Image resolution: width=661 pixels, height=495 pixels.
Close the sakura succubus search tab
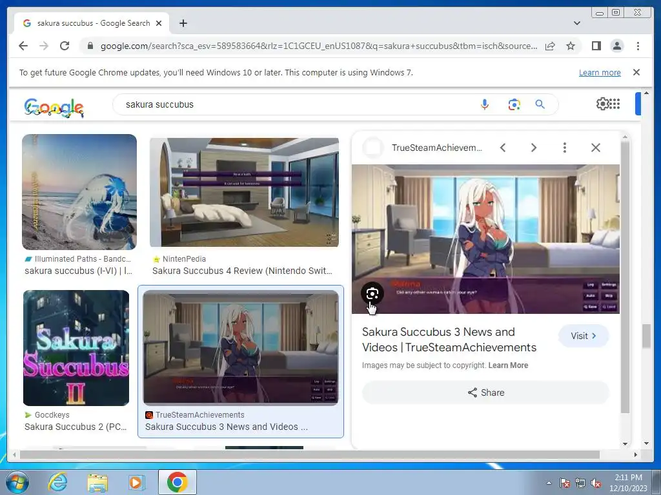159,23
